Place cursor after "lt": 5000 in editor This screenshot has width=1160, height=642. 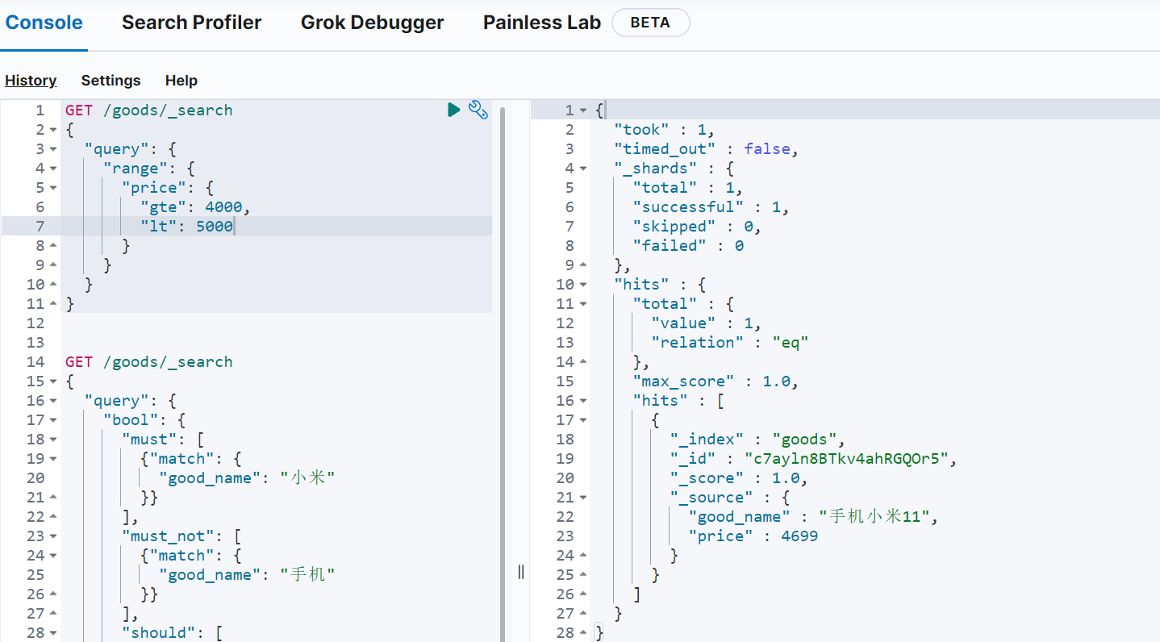[x=235, y=227]
